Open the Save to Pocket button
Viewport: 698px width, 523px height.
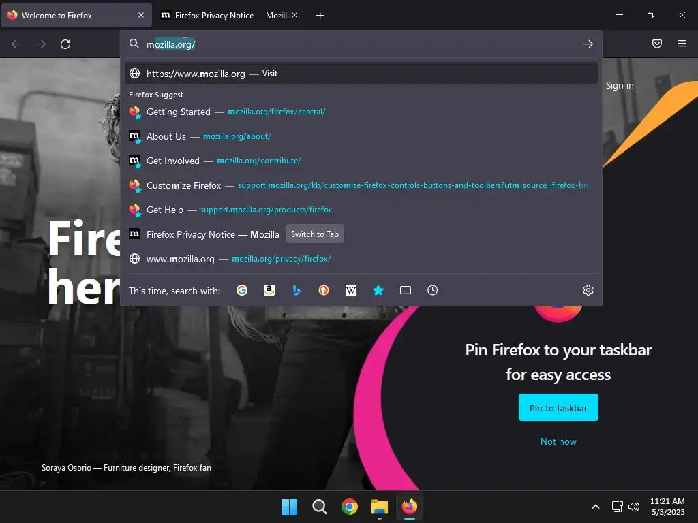(x=657, y=44)
